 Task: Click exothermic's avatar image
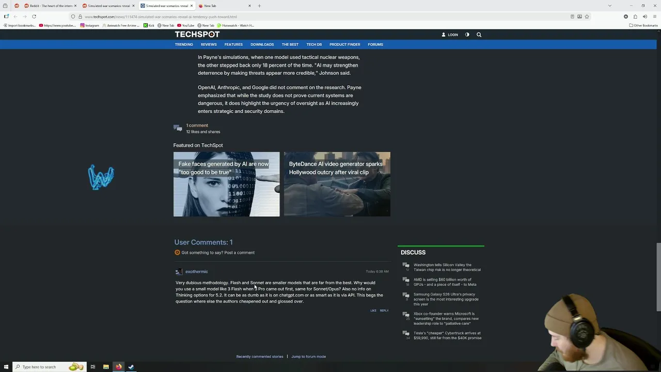click(x=179, y=271)
